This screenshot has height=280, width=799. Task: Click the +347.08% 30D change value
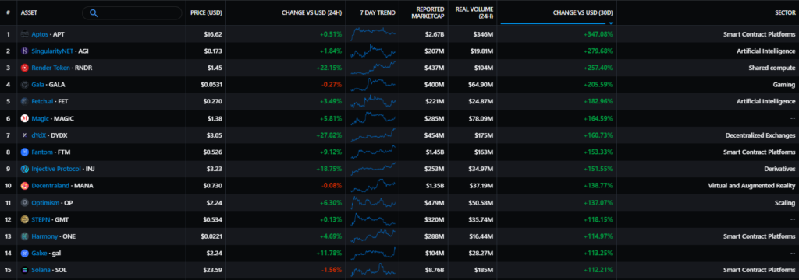(x=598, y=34)
